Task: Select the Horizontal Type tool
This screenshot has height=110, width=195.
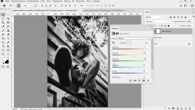Action: pyautogui.click(x=3, y=46)
